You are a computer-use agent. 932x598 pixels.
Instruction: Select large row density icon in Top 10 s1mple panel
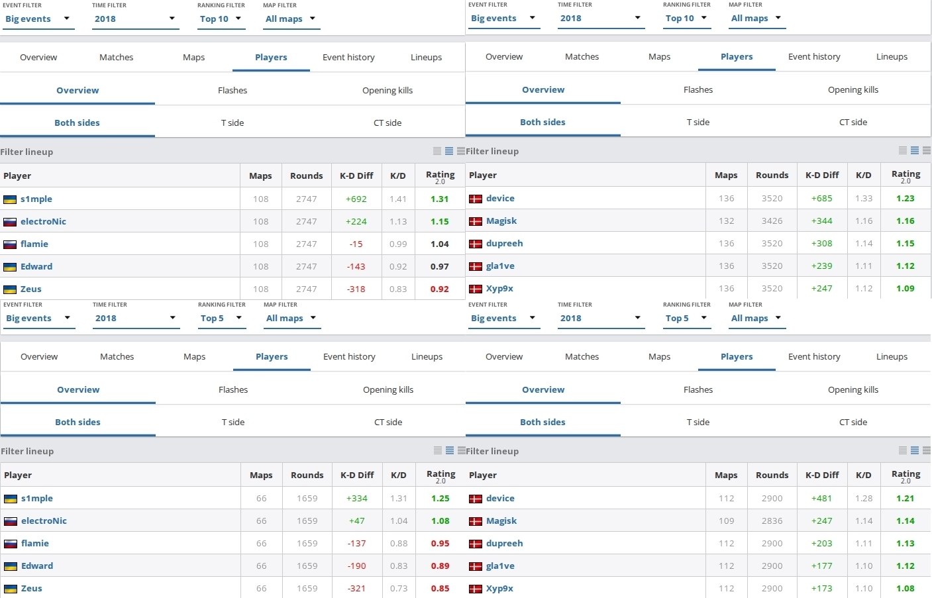click(x=461, y=151)
